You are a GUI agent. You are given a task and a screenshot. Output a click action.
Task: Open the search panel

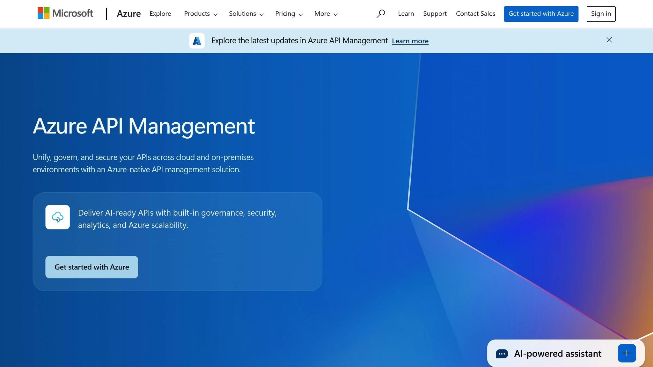click(x=381, y=13)
